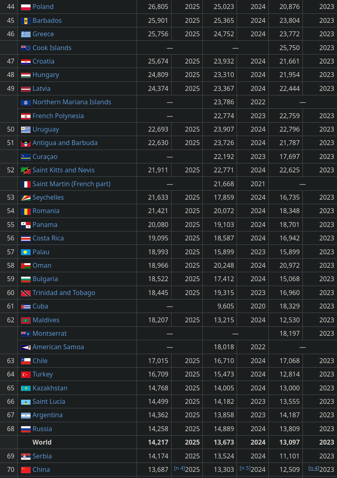Open the Bulgaria country link
Image resolution: width=337 pixels, height=478 pixels.
45,279
